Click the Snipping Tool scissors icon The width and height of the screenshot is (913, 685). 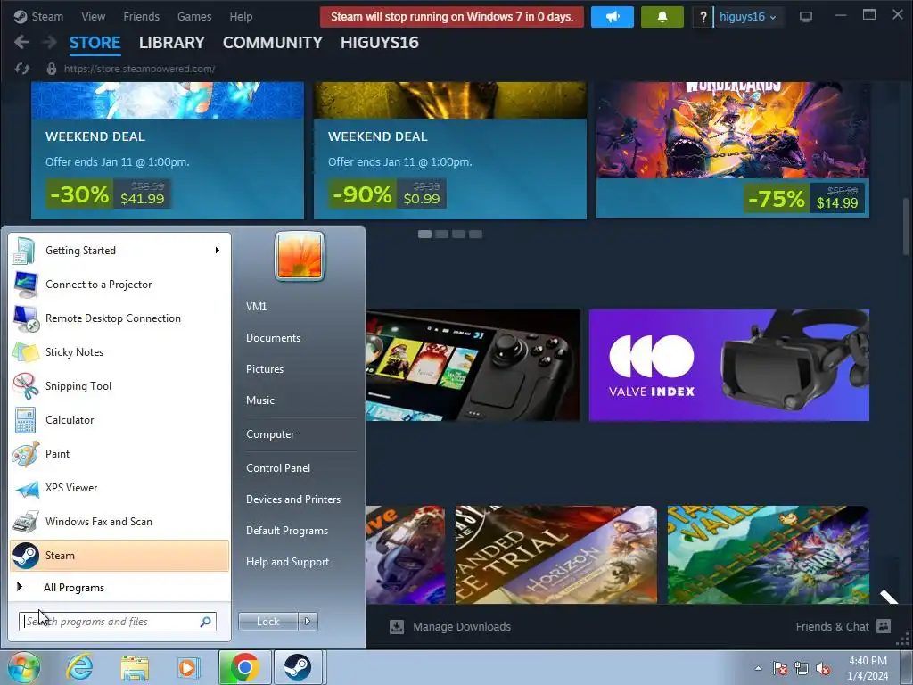tap(25, 386)
